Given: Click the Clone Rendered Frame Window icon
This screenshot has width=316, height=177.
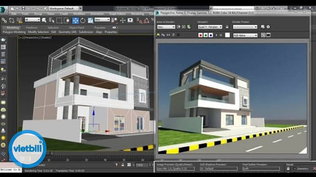Looking at the screenshot, I should [168, 35].
